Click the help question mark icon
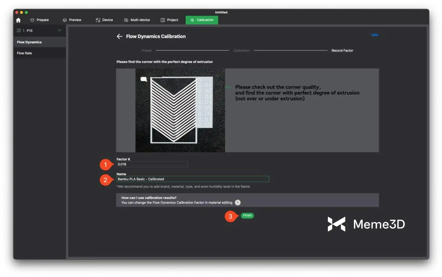This screenshot has height=277, width=442. 238,203
